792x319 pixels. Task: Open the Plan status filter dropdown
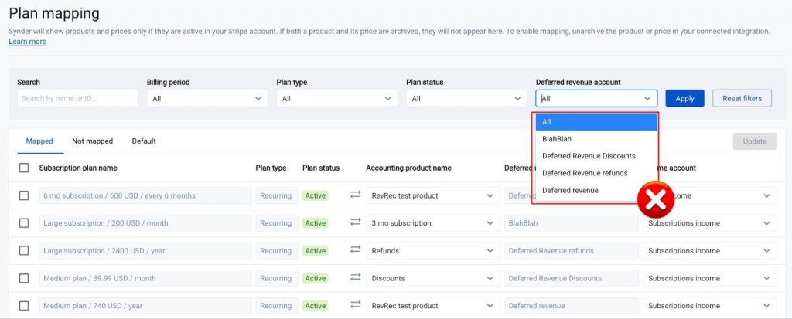click(x=466, y=99)
